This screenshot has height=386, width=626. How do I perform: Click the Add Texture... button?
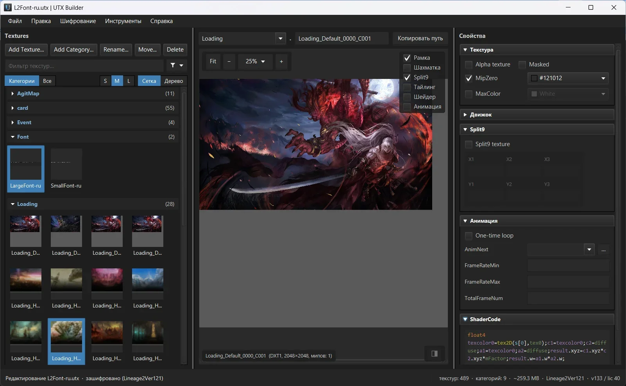[26, 50]
